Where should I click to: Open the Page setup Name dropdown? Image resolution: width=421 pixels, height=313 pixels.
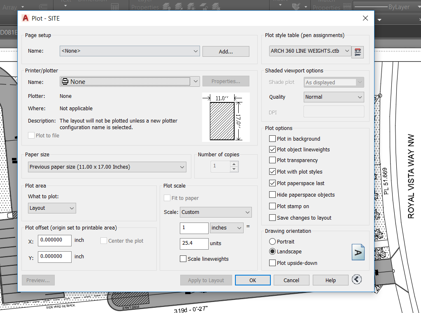[x=130, y=51]
